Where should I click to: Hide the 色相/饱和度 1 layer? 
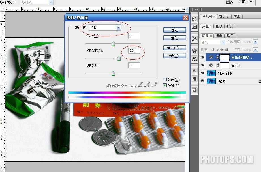point(202,57)
